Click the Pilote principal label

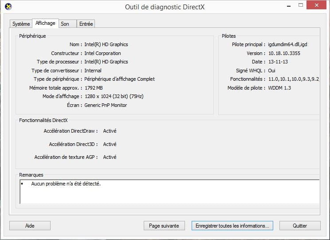[248, 44]
